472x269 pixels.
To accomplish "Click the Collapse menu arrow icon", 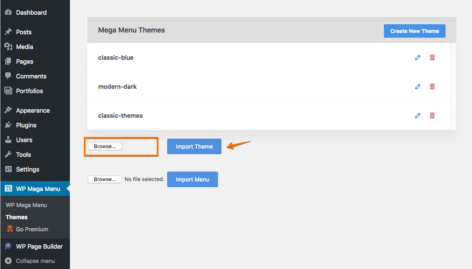I will pyautogui.click(x=8, y=261).
